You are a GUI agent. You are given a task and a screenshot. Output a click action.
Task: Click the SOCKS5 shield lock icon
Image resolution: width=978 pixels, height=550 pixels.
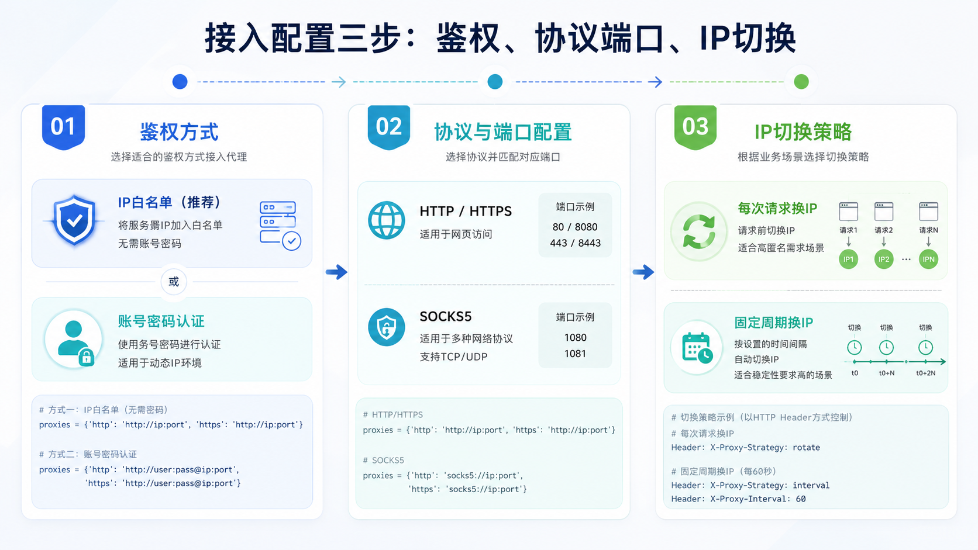(386, 327)
